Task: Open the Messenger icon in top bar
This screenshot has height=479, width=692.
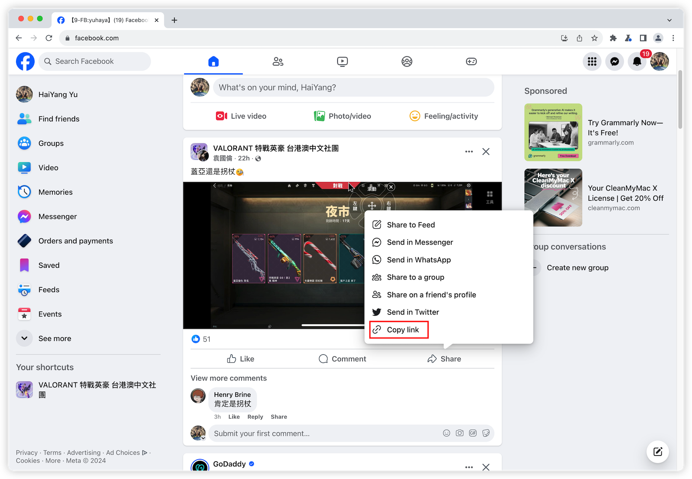Action: click(614, 61)
